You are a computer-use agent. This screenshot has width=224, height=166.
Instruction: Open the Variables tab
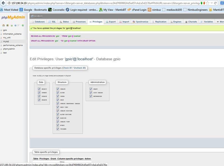(x=207, y=22)
